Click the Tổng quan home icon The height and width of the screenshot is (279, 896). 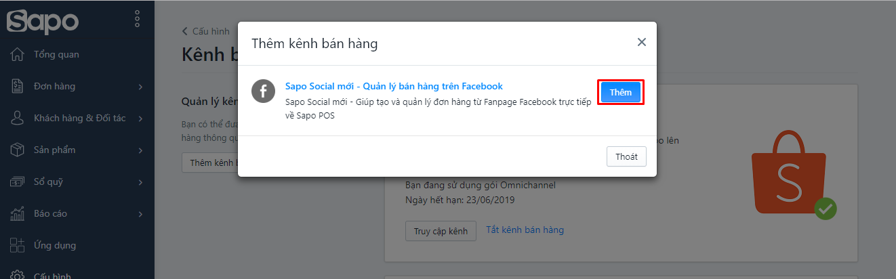18,54
